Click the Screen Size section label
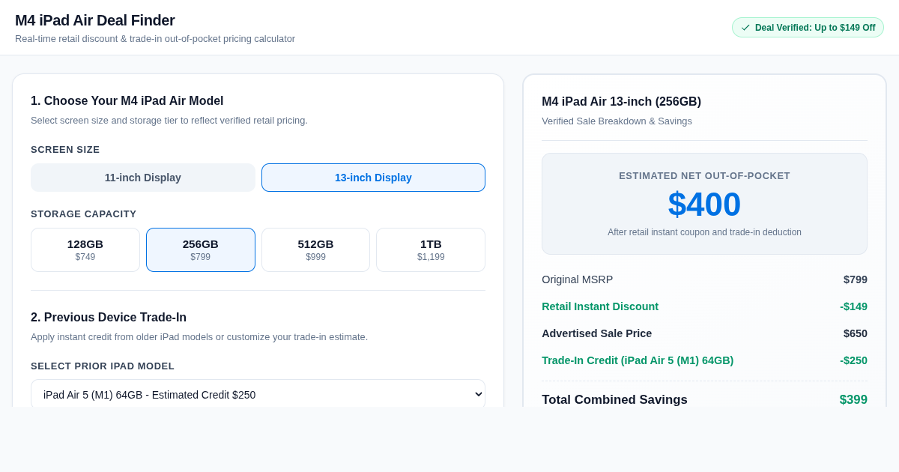 coord(65,150)
